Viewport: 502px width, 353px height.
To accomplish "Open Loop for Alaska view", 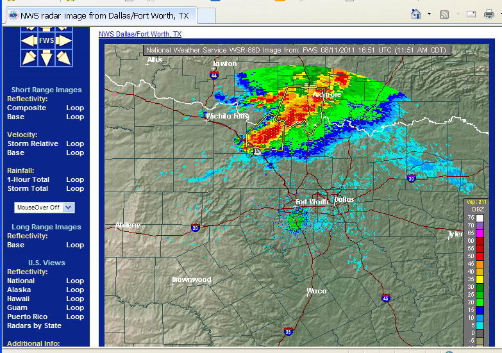I will coord(75,290).
